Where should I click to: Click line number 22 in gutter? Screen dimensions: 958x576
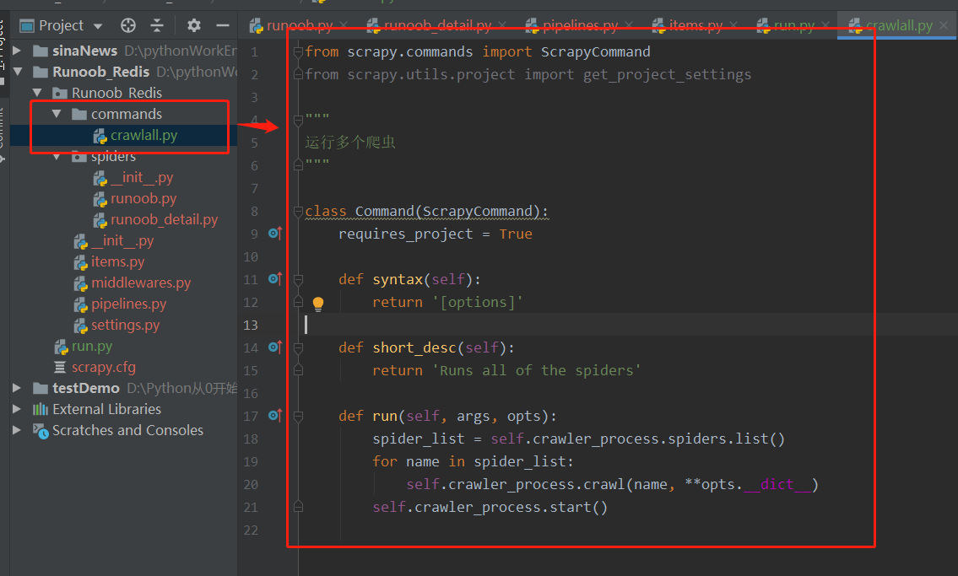tap(251, 530)
